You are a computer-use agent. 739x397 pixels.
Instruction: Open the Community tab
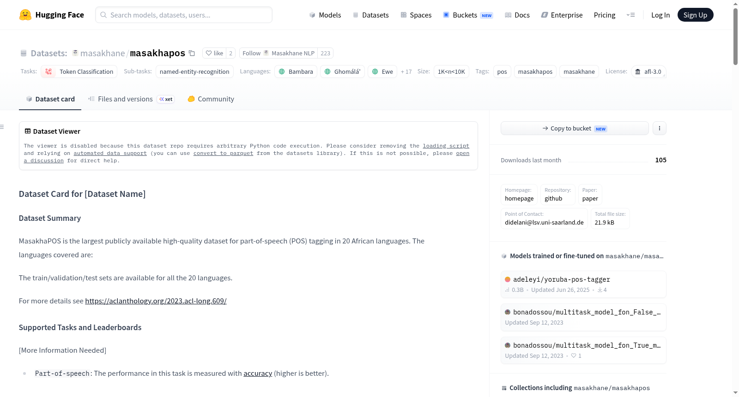pyautogui.click(x=211, y=99)
